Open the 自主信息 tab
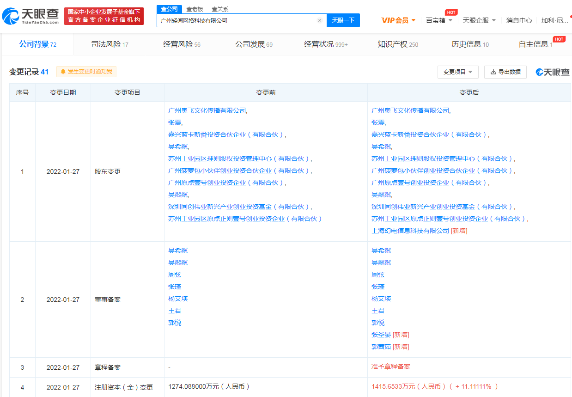This screenshot has width=572, height=397. (535, 44)
